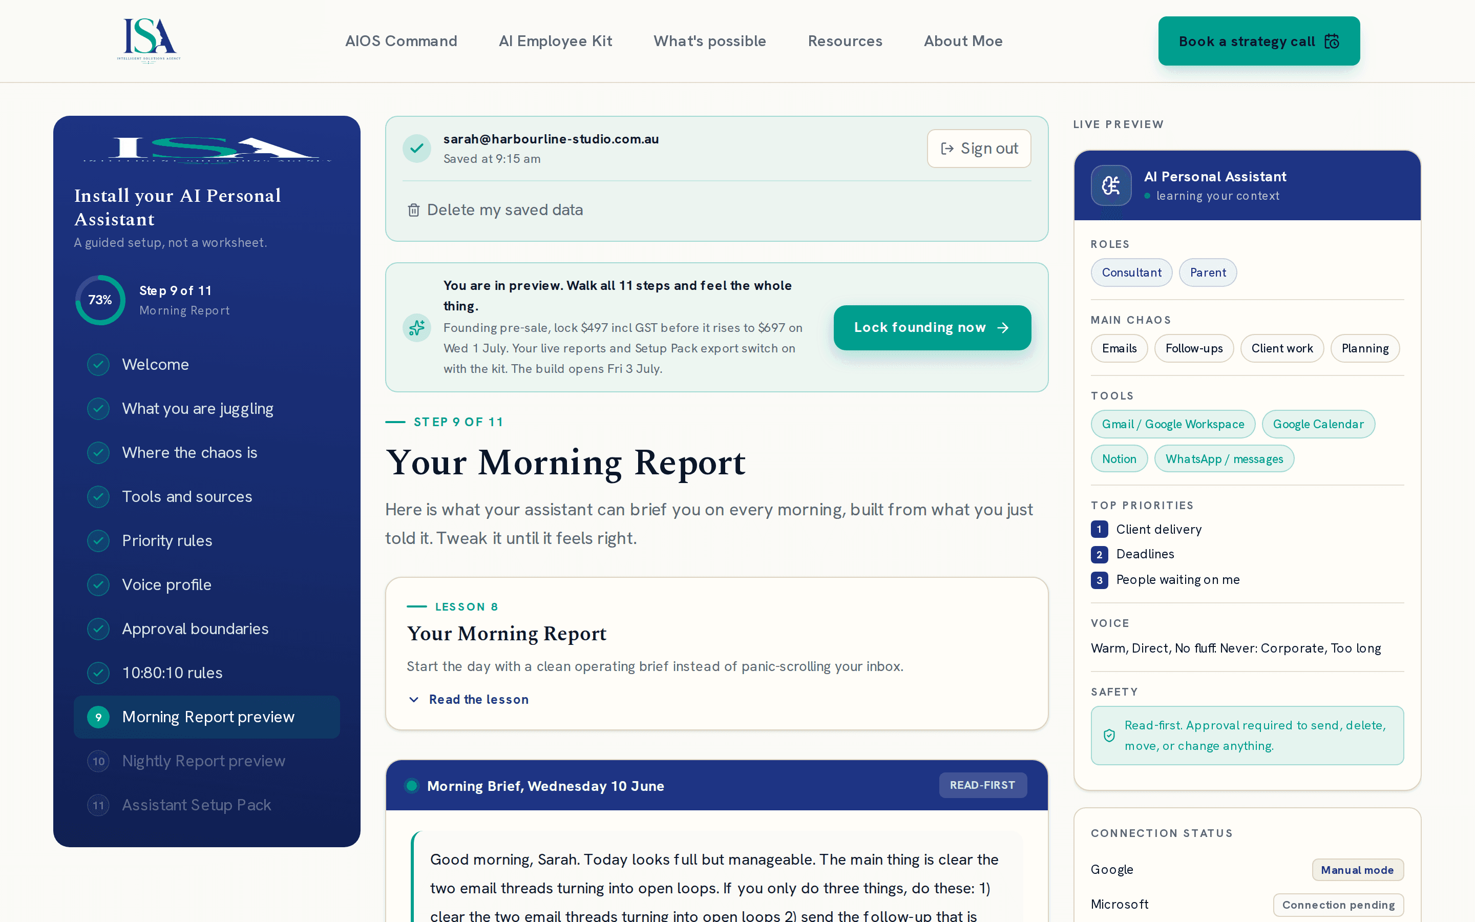This screenshot has height=922, width=1475.
Task: Click the Follow-ups chaos chip
Action: [x=1194, y=348]
